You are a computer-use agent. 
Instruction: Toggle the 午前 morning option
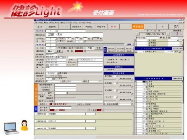pos(90,48)
